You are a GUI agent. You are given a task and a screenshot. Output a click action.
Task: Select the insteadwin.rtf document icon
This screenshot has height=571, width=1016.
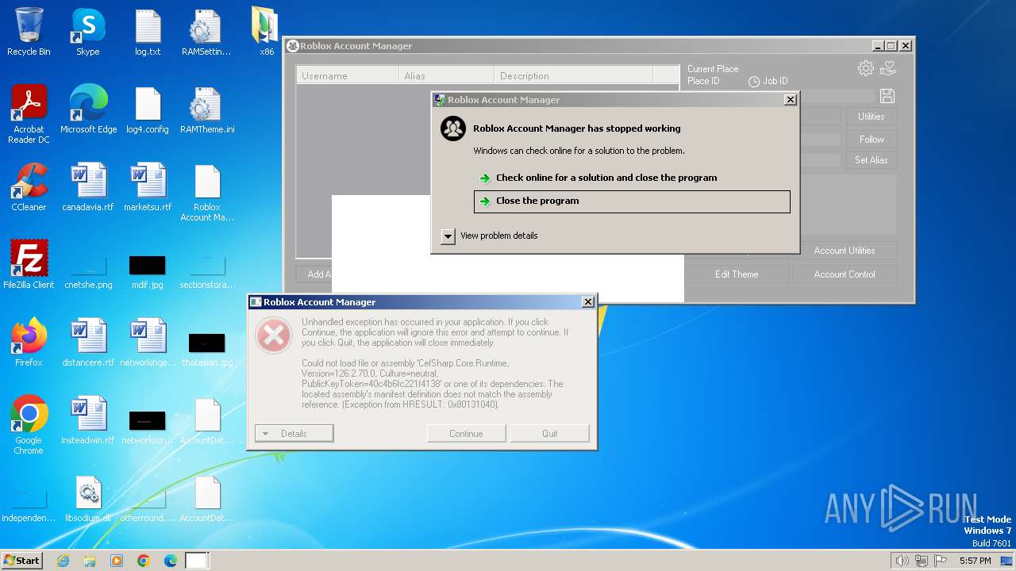coord(88,420)
